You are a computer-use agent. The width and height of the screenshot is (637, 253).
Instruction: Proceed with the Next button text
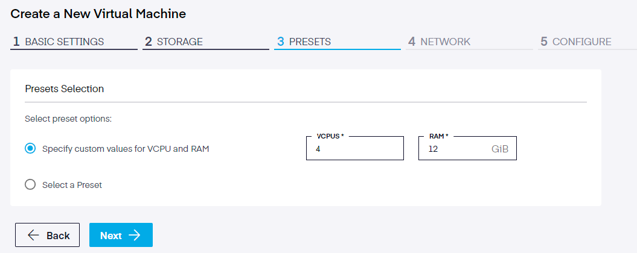tap(111, 236)
